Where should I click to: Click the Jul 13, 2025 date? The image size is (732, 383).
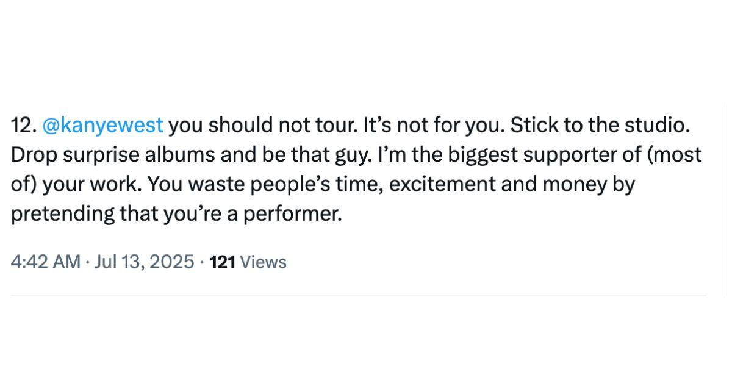point(144,262)
